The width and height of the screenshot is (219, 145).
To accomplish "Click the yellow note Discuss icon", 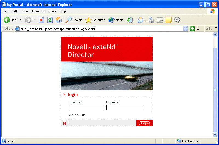I will click(x=168, y=20).
